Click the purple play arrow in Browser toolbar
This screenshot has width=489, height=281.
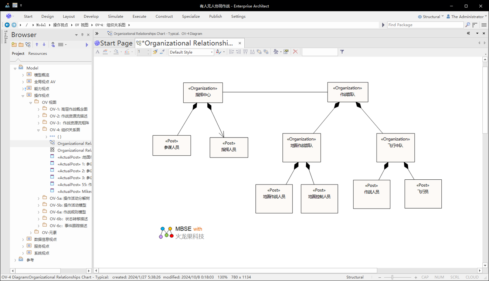pyautogui.click(x=87, y=45)
